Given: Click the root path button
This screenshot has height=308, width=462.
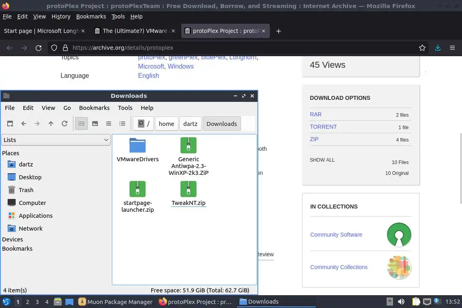Looking at the screenshot, I should 144,124.
